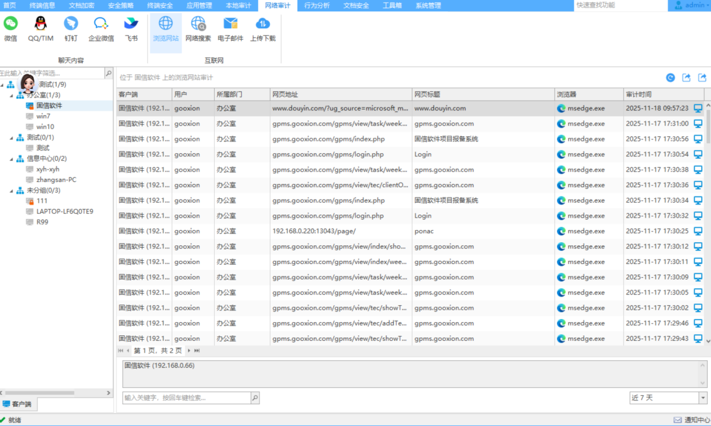Viewport: 711px width, 426px height.
Task: Switch to the 行为分析 menu tab
Action: coord(317,6)
